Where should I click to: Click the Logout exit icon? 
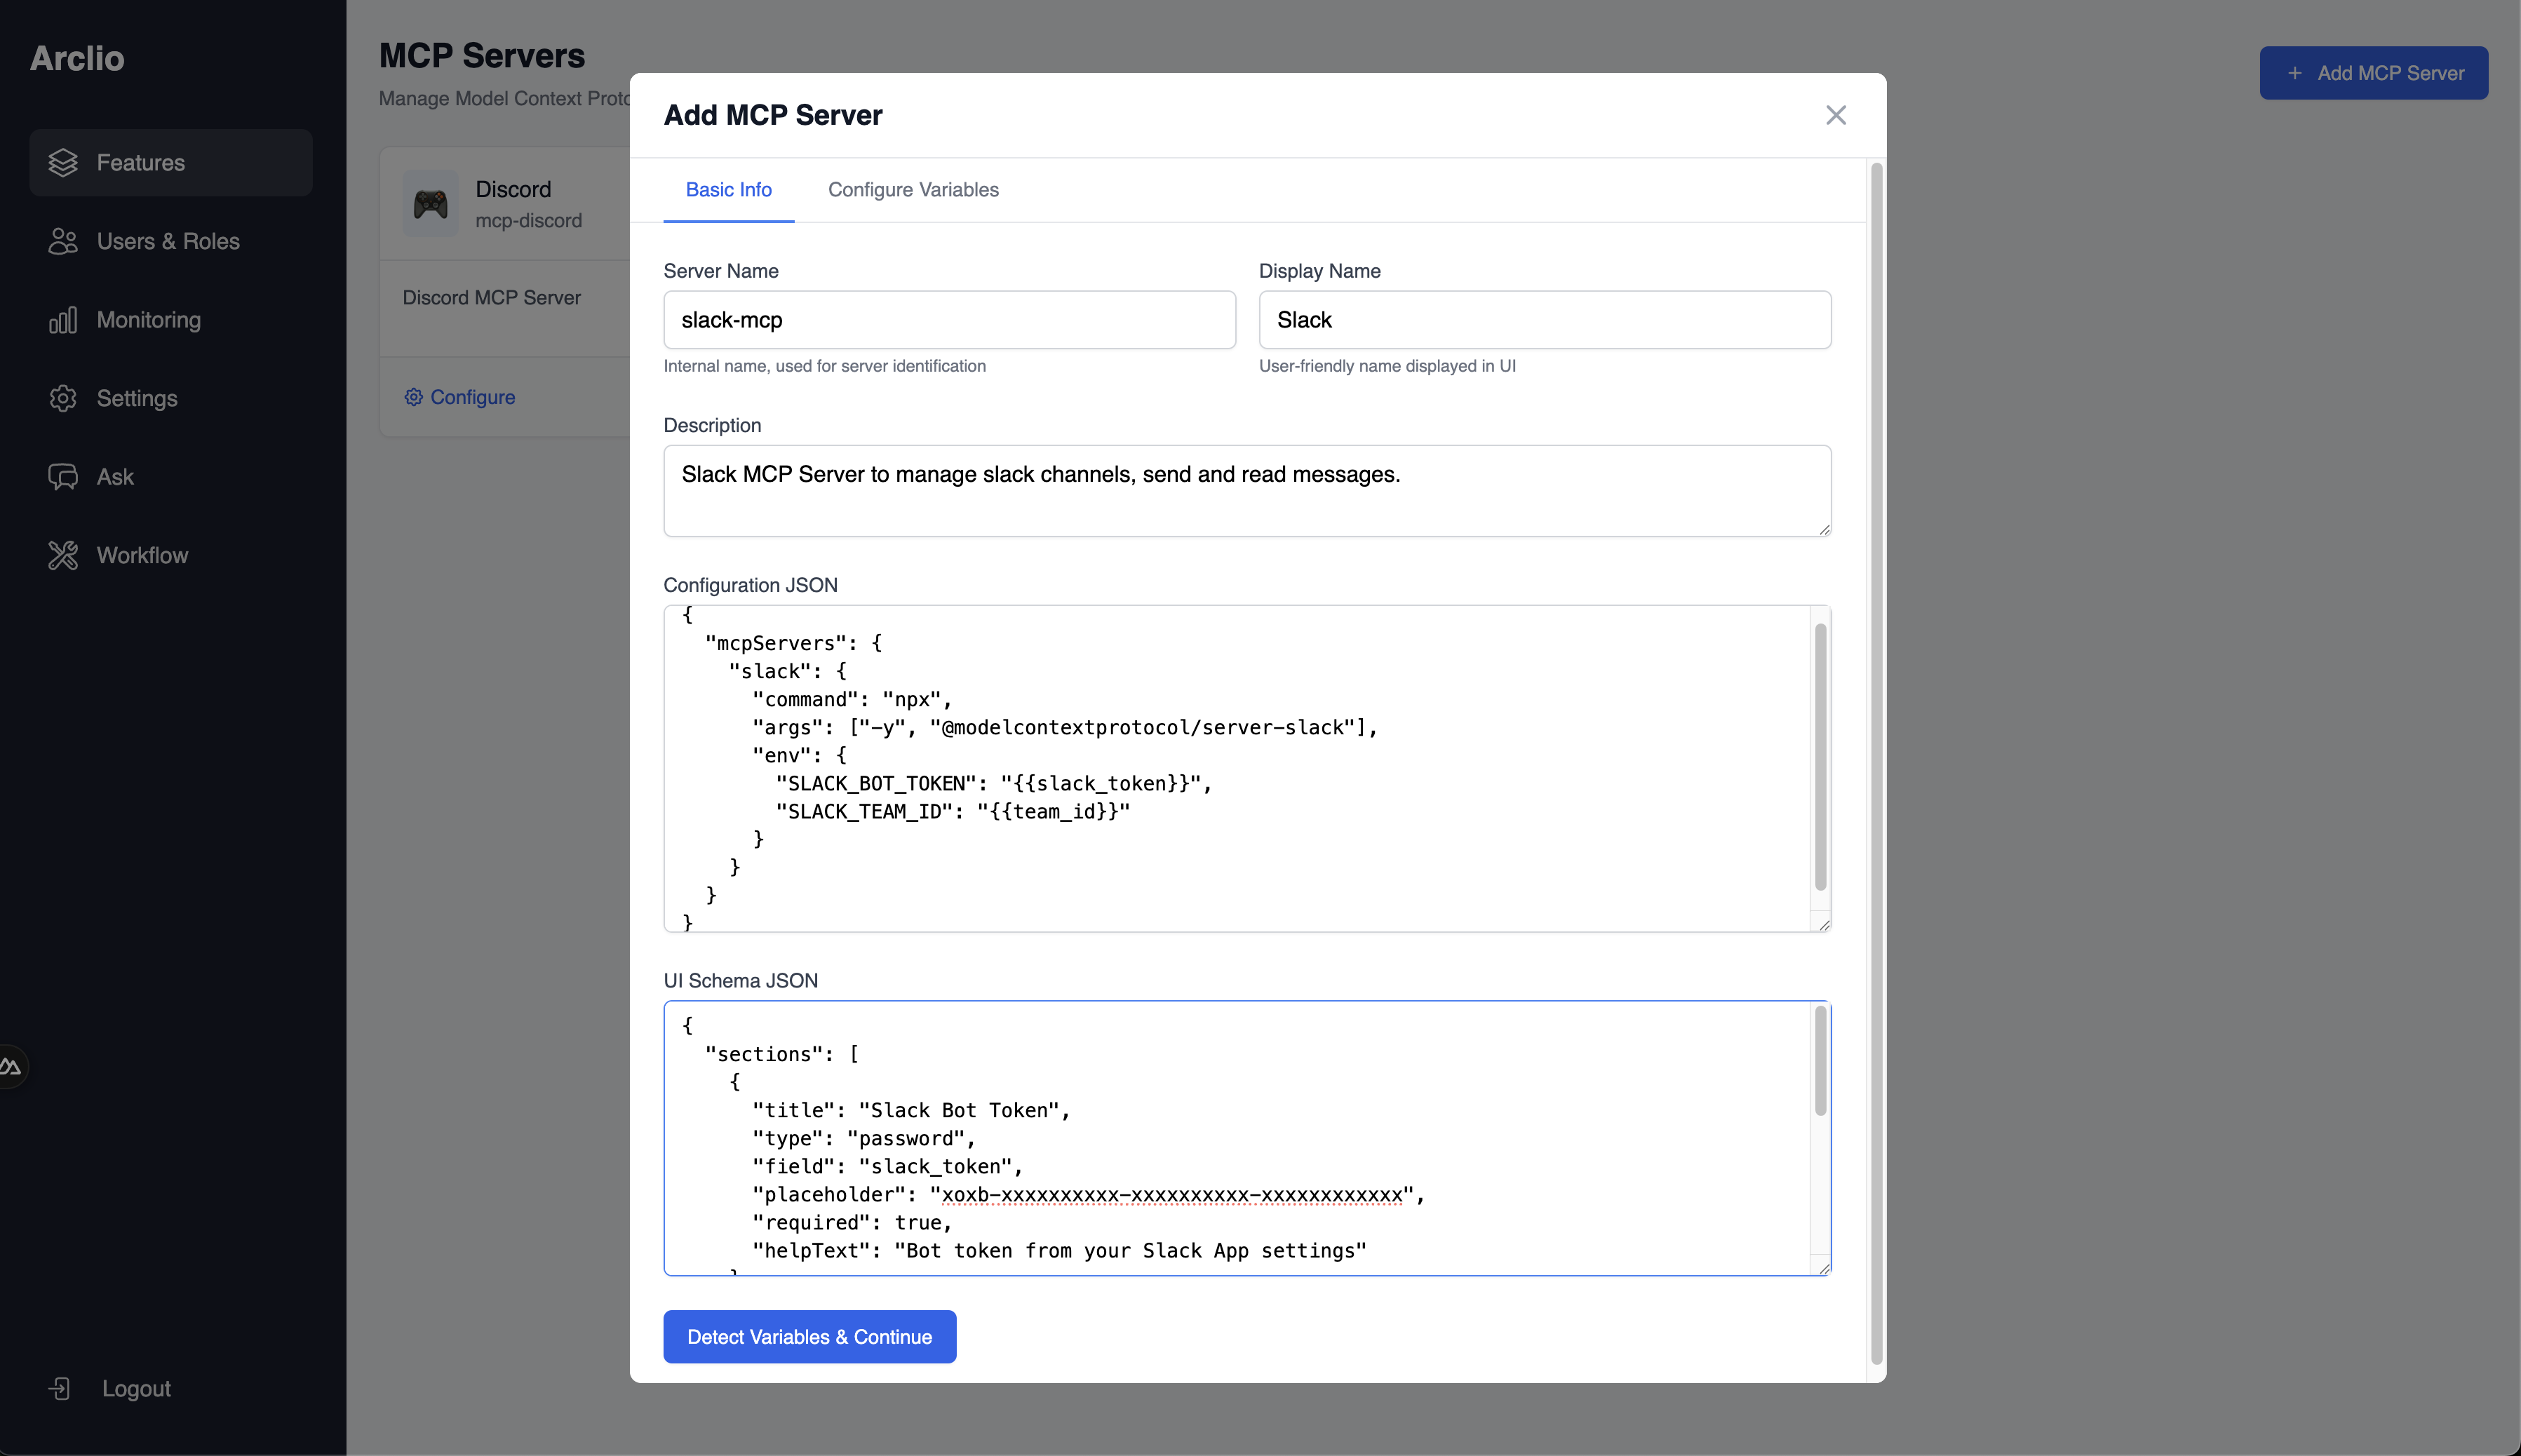(x=61, y=1388)
